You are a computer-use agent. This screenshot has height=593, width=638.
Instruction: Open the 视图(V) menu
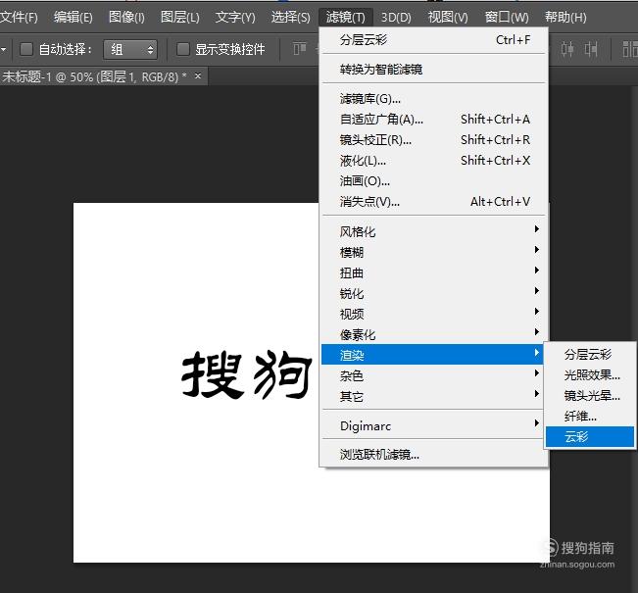coord(448,17)
